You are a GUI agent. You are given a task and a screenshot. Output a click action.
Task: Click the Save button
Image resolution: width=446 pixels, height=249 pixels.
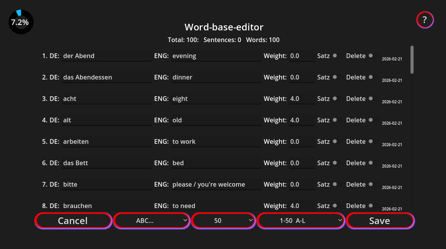[x=380, y=221]
